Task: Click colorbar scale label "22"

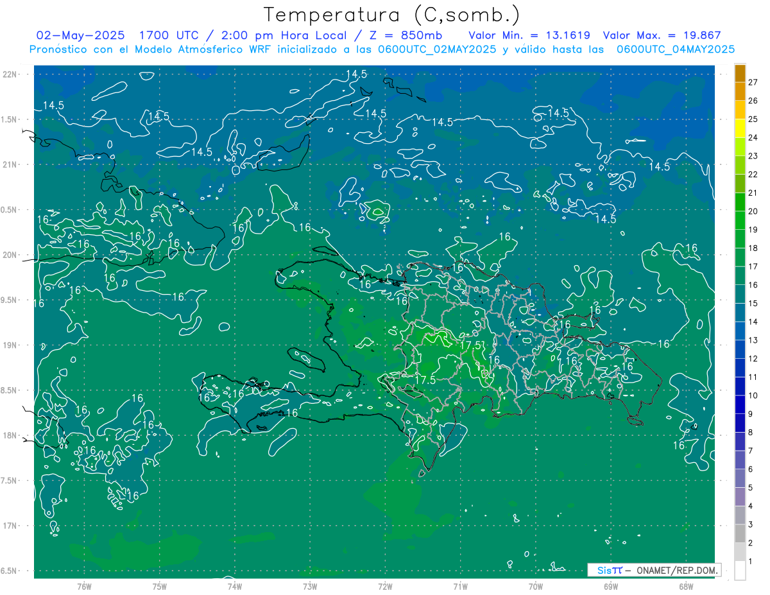Action: coord(753,175)
